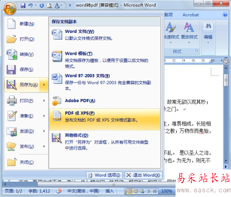Click the round Office button
The width and height of the screenshot is (231, 197).
tap(10, 9)
